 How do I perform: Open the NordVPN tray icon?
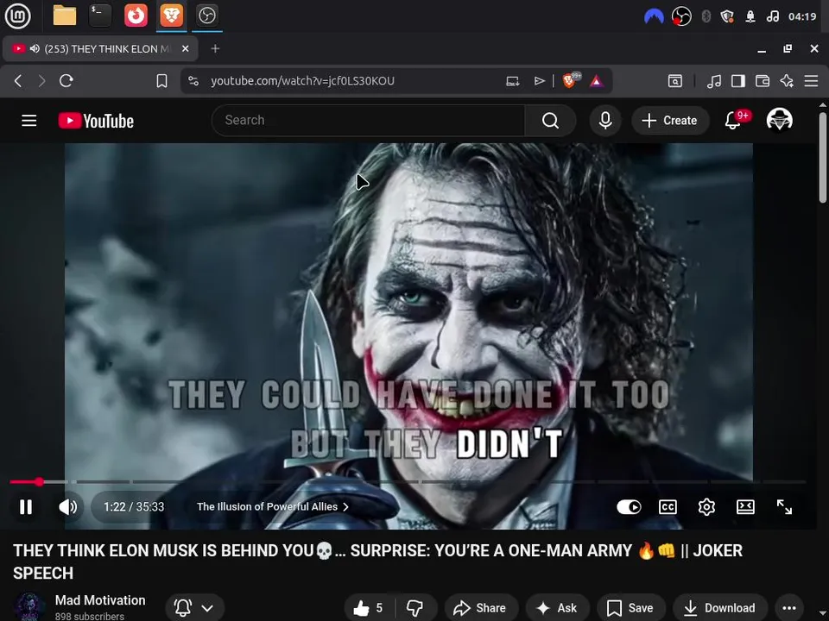tap(654, 16)
